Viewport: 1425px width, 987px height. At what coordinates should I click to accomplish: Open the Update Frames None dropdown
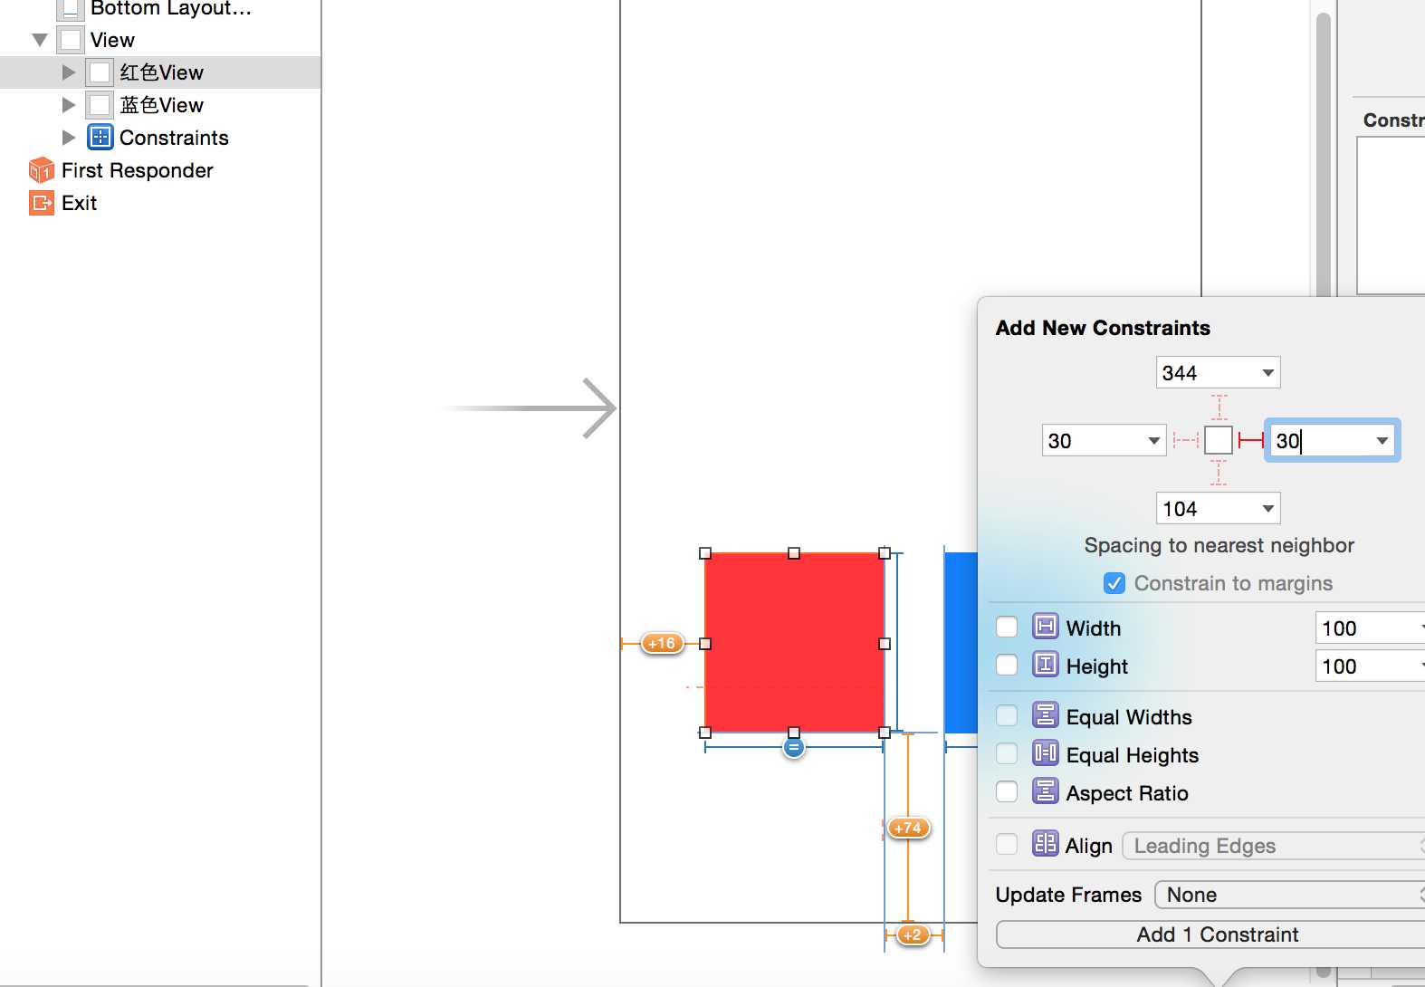[x=1289, y=895]
